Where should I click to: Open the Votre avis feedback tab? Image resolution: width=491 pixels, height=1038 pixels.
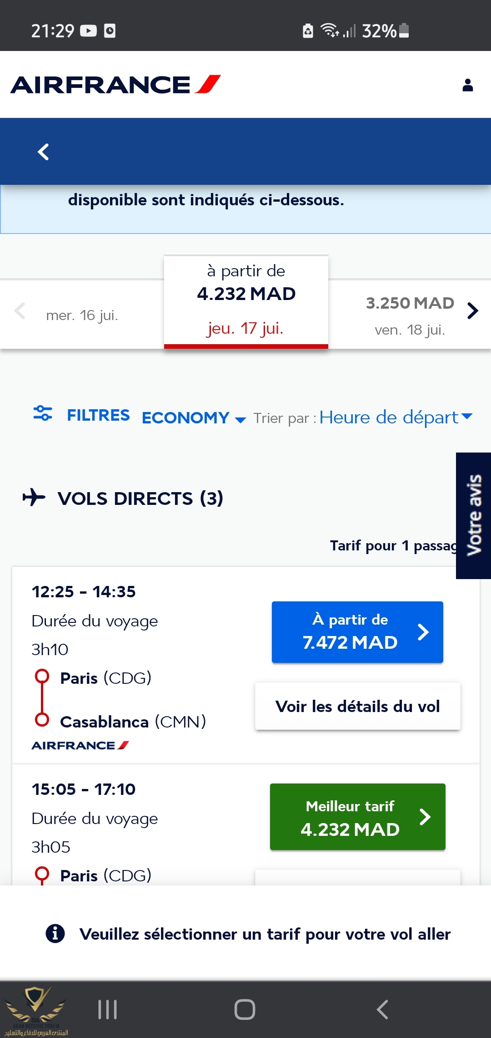[x=474, y=515]
